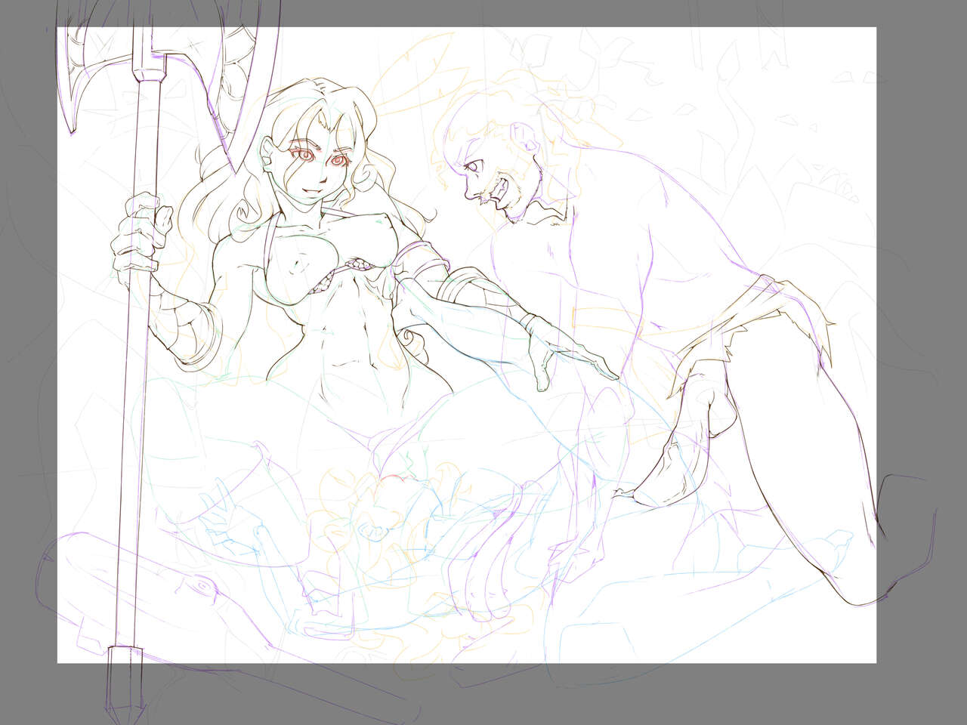Click inside the white drawing canvas
This screenshot has height=725, width=967.
click(x=467, y=345)
